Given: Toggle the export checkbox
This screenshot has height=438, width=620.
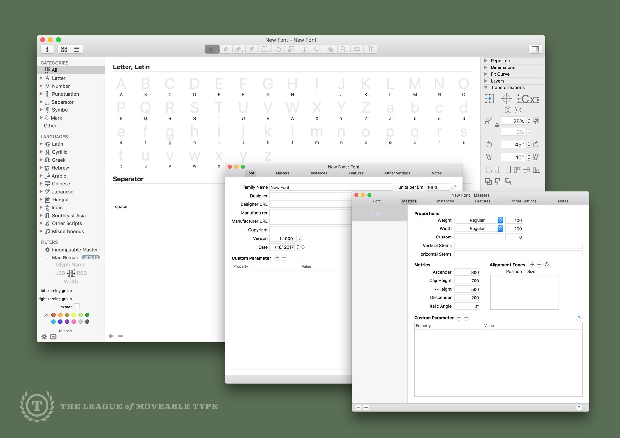Looking at the screenshot, I should (77, 306).
